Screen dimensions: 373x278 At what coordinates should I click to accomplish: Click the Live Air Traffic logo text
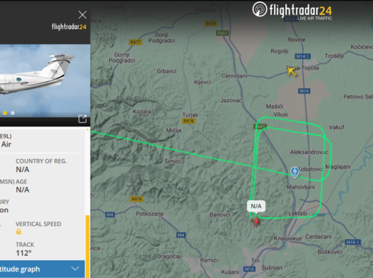click(x=314, y=18)
